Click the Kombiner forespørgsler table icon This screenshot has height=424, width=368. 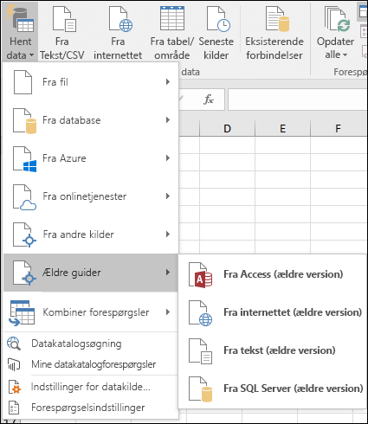click(22, 313)
